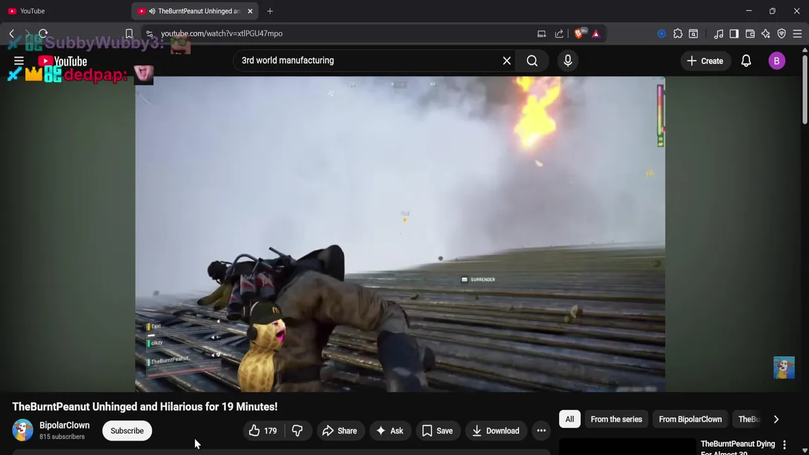Image resolution: width=809 pixels, height=455 pixels.
Task: Like the video with thumbs up
Action: click(263, 431)
